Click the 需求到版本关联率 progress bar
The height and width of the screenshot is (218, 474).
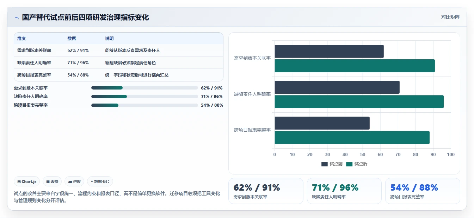144,88
